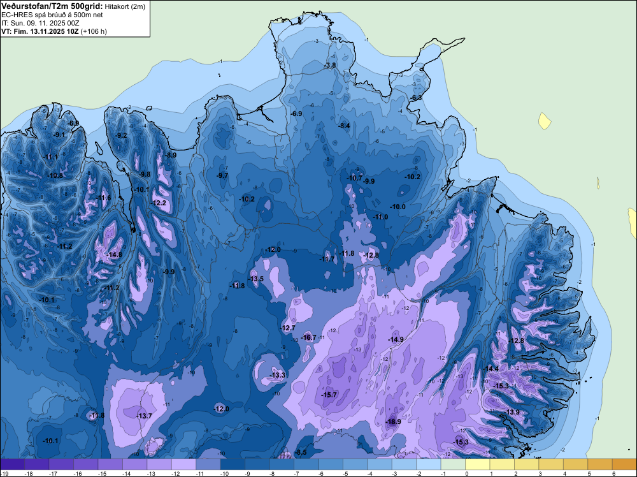Image resolution: width=637 pixels, height=477 pixels.
Task: Click the -11.1 temperature value
Action: click(x=50, y=157)
